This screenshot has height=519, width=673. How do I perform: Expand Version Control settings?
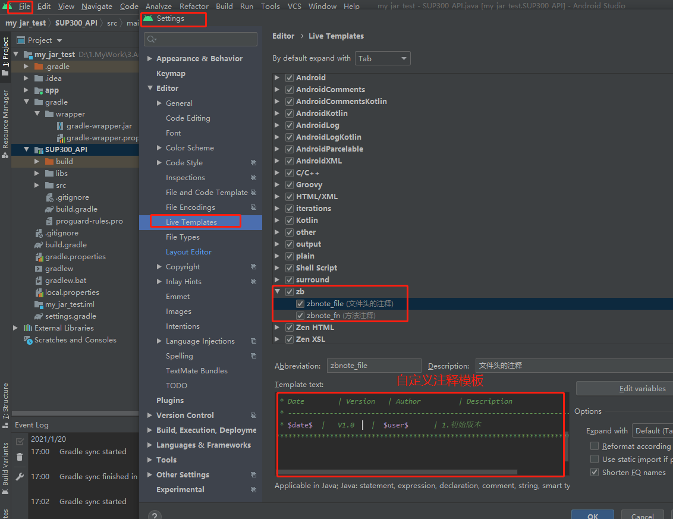pyautogui.click(x=150, y=415)
